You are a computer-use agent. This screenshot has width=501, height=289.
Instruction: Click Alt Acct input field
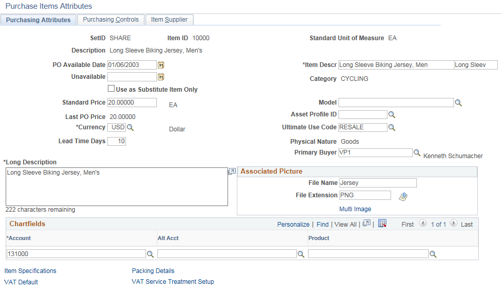227,254
